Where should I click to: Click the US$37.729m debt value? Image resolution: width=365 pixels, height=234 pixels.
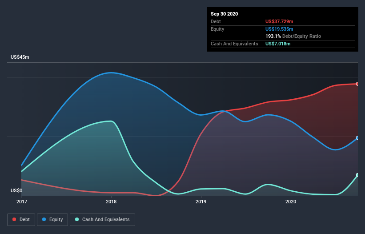[279, 21]
